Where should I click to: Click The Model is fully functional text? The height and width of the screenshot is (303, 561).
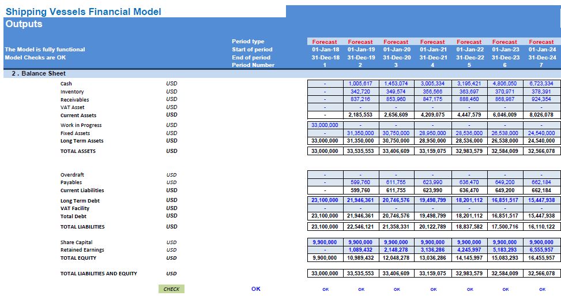(x=44, y=49)
